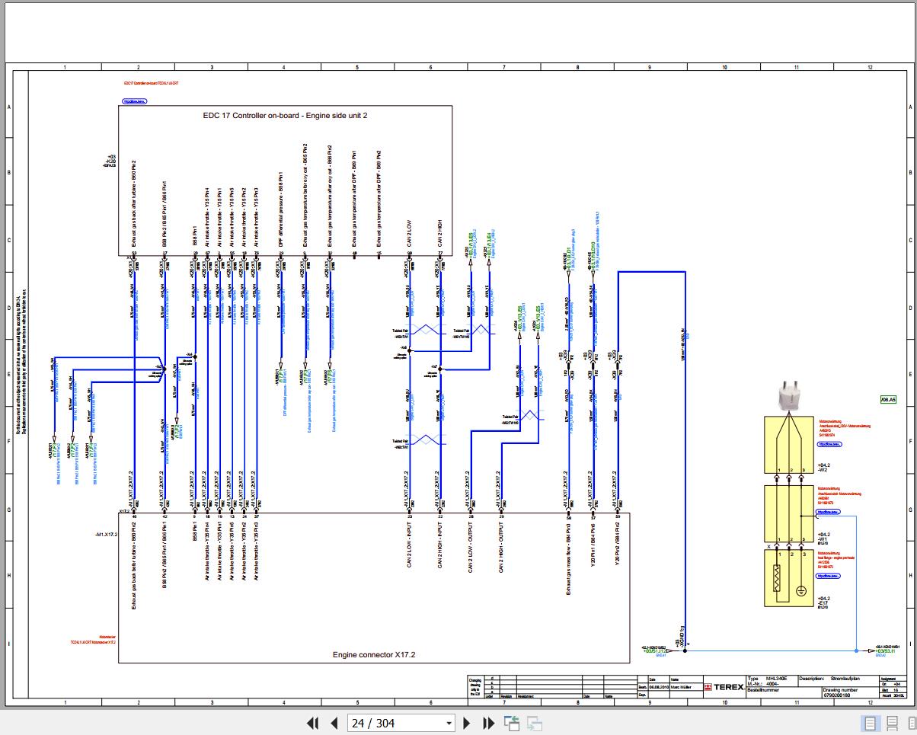917x735 pixels.
Task: Go to the previous page
Action: [334, 723]
